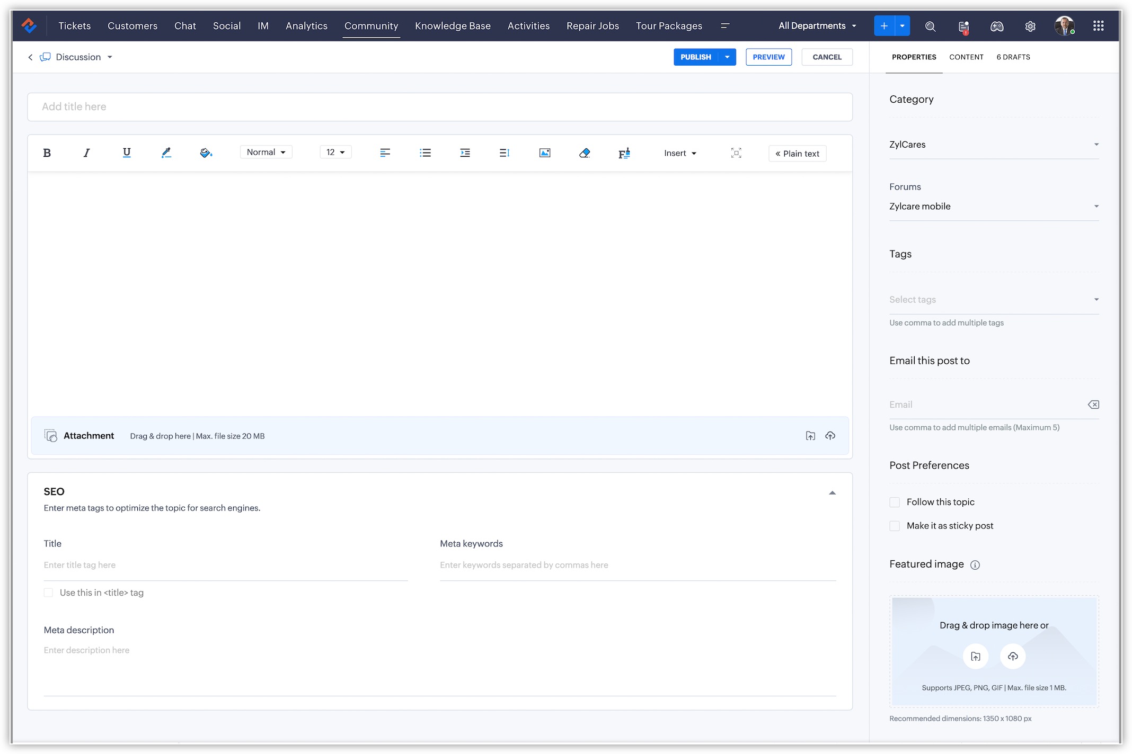Click the underline formatting icon
The height and width of the screenshot is (754, 1132).
click(126, 152)
